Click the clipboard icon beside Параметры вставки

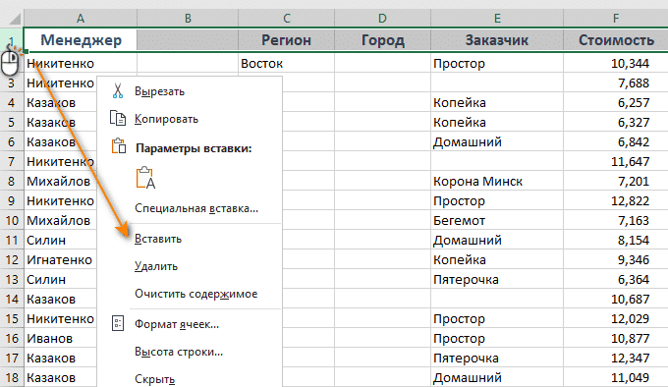point(119,145)
